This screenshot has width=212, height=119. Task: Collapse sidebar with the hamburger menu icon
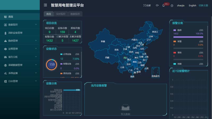[45, 5]
